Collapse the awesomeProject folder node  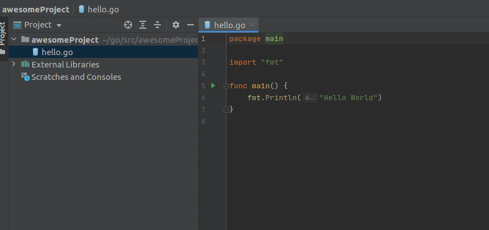[x=13, y=39]
